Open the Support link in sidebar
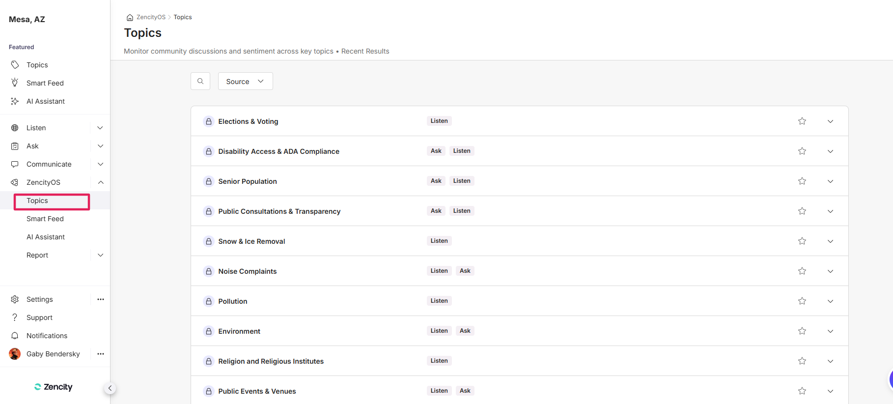 [x=39, y=317]
